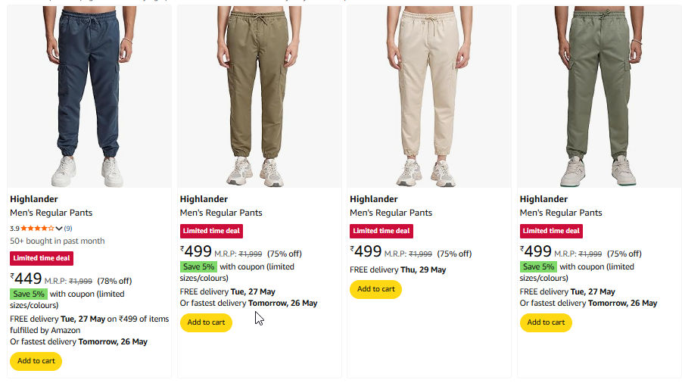The image size is (682, 383).
Task: Open the khaki-olive pants product image
Action: click(x=260, y=97)
